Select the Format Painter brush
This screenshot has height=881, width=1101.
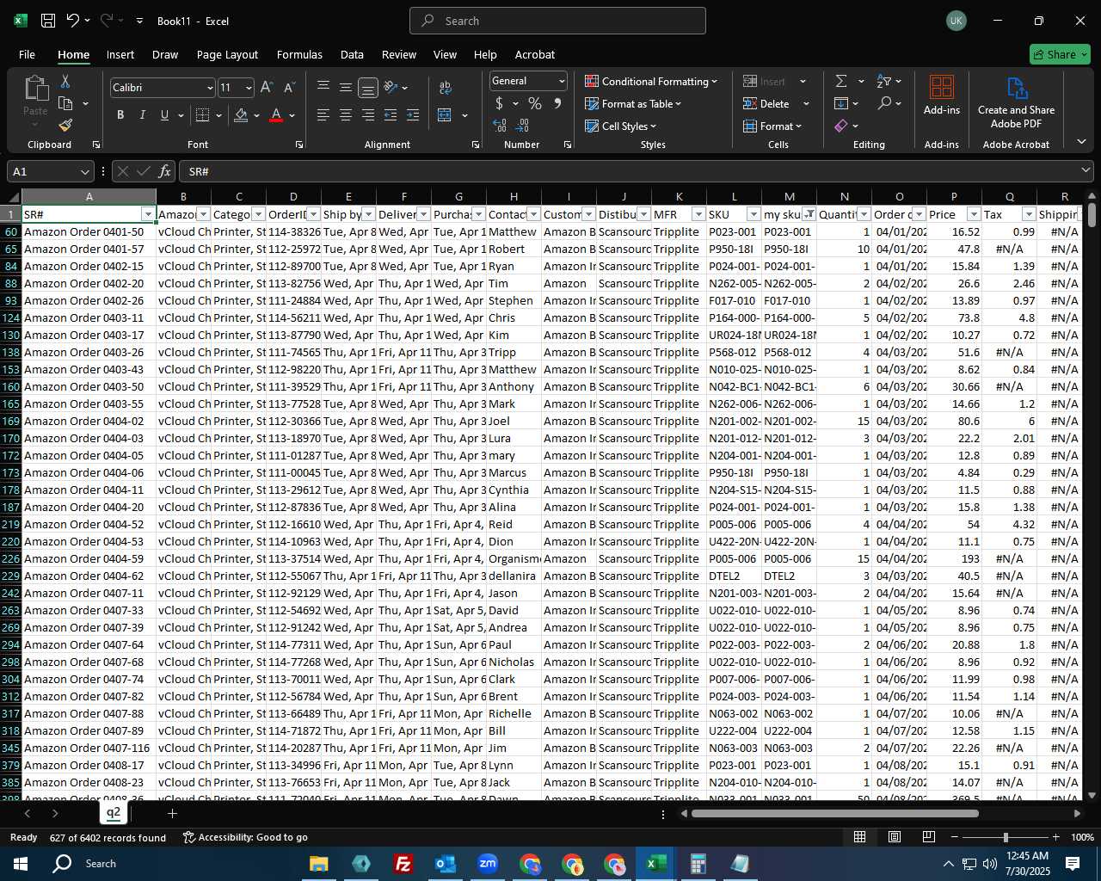(x=65, y=126)
